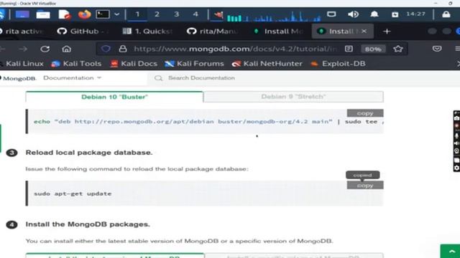Open the Kali Forums bookmark
Screen dimensions: 460x258
pos(195,64)
